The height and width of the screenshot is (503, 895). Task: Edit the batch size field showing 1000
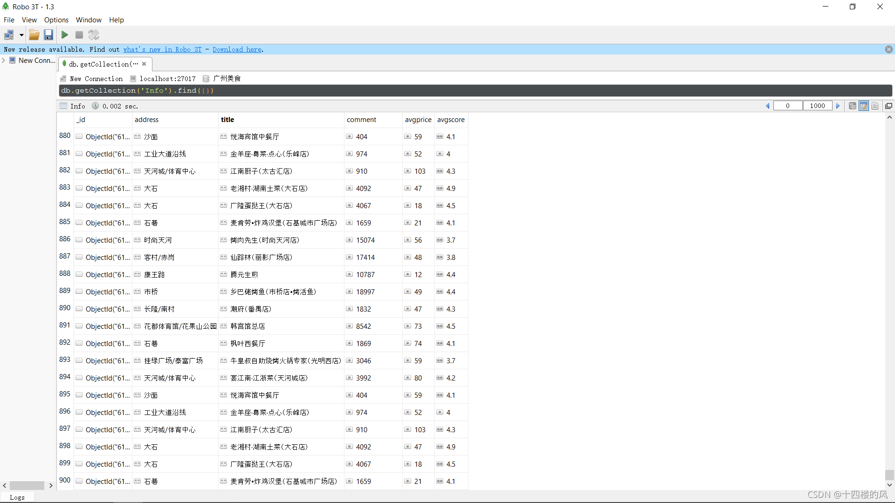(x=818, y=106)
